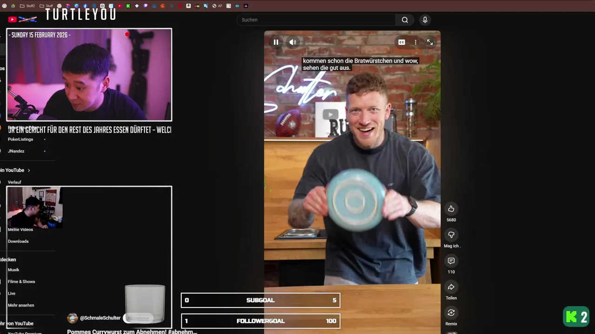The height and width of the screenshot is (334, 595).
Task: Select Filme & Shows in sidebar
Action: point(21,282)
